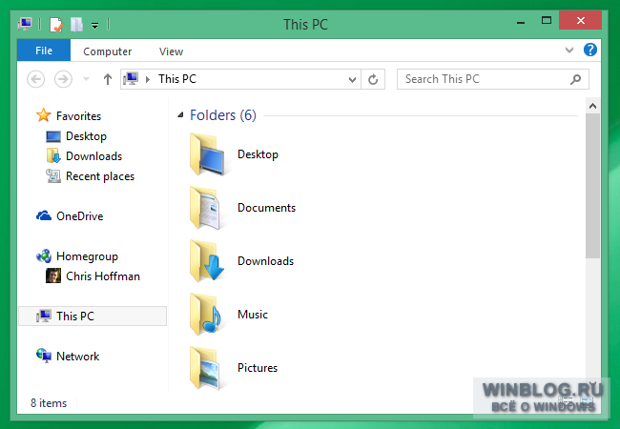The width and height of the screenshot is (620, 429).
Task: Open Downloads under Favorites
Action: [93, 156]
